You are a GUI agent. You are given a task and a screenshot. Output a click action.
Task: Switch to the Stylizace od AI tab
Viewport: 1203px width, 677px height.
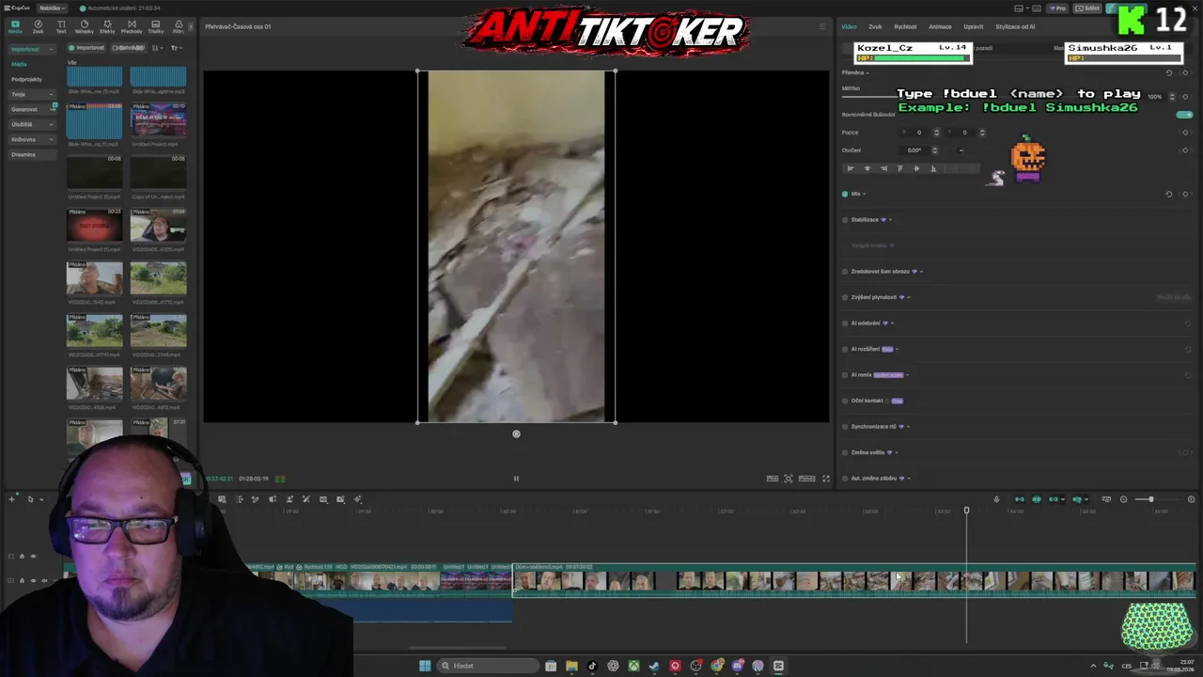point(1015,26)
